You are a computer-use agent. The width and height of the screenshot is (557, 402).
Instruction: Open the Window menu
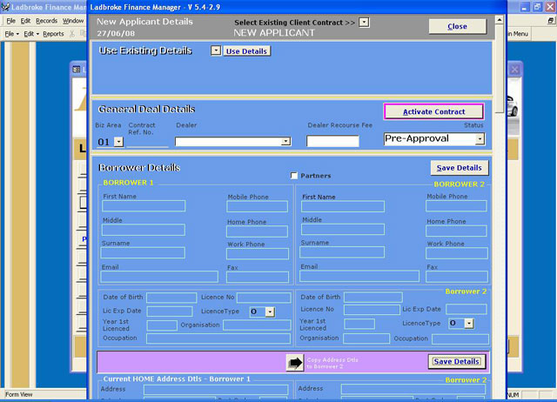pos(73,21)
